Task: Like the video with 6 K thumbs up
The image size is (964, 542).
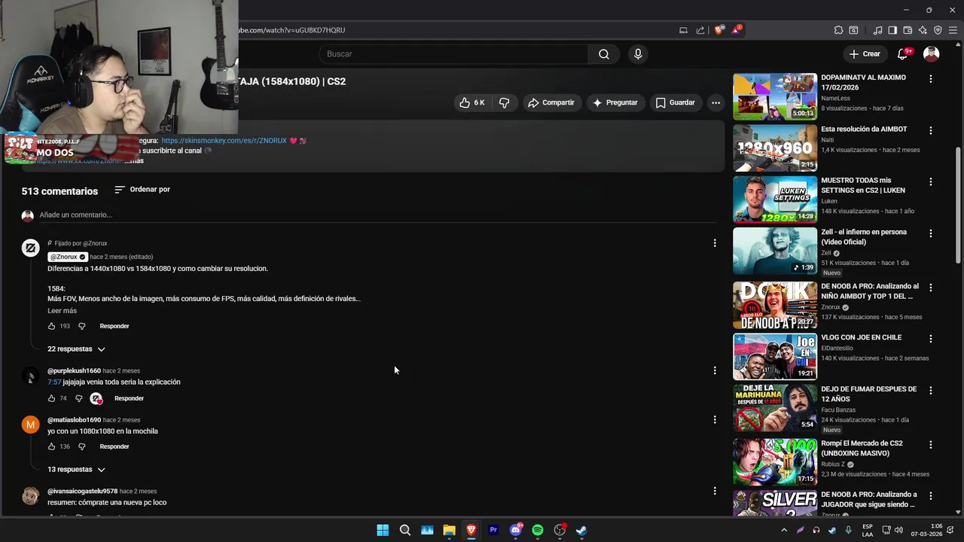Action: pos(471,102)
